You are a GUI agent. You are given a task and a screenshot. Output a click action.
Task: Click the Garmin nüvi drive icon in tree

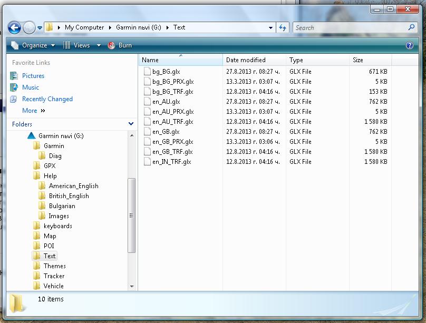[31, 136]
